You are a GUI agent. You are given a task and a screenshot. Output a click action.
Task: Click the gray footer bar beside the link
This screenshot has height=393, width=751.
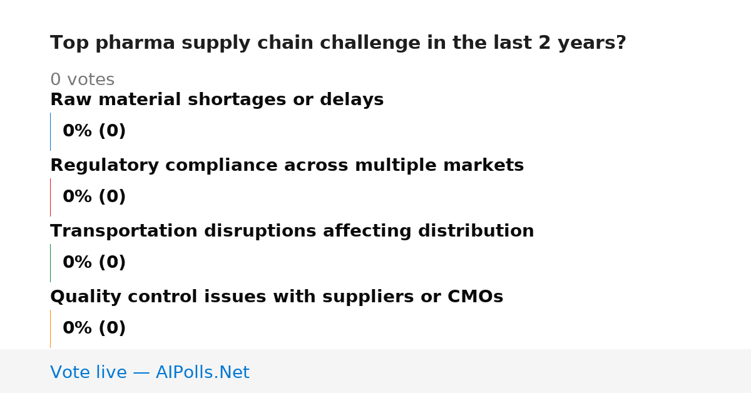501,371
